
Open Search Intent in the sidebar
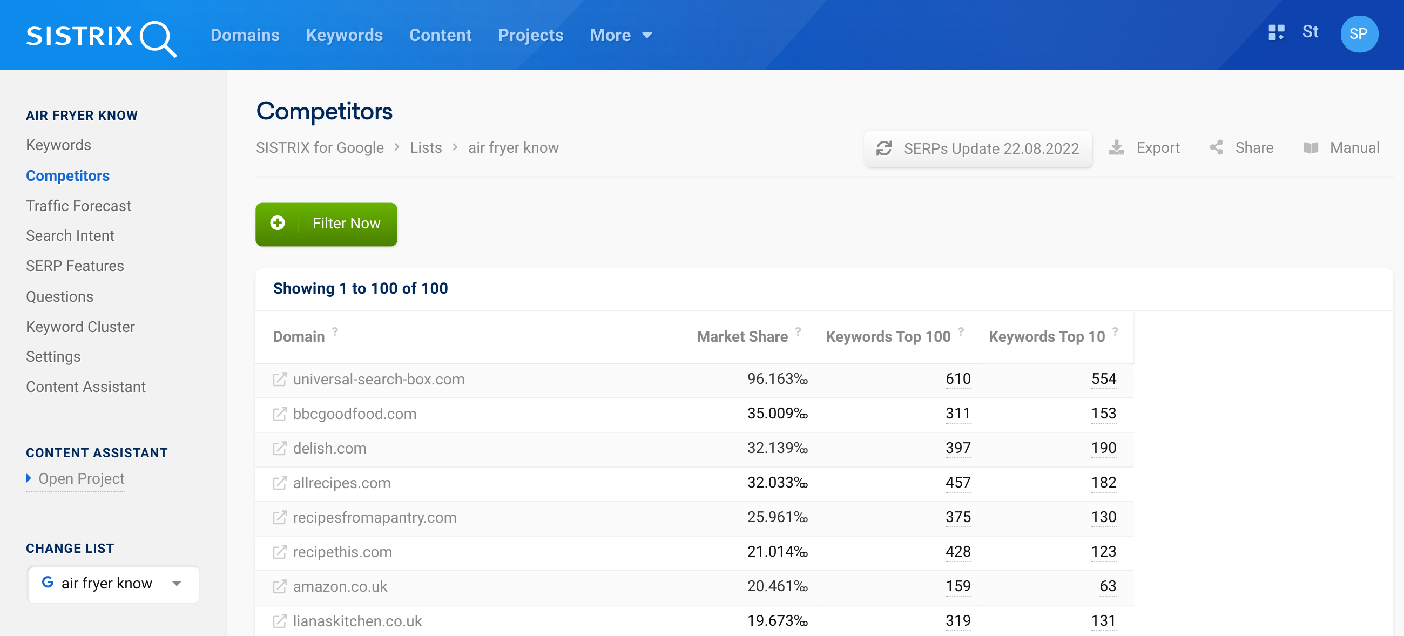(70, 235)
